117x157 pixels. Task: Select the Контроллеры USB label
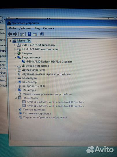[34, 86]
